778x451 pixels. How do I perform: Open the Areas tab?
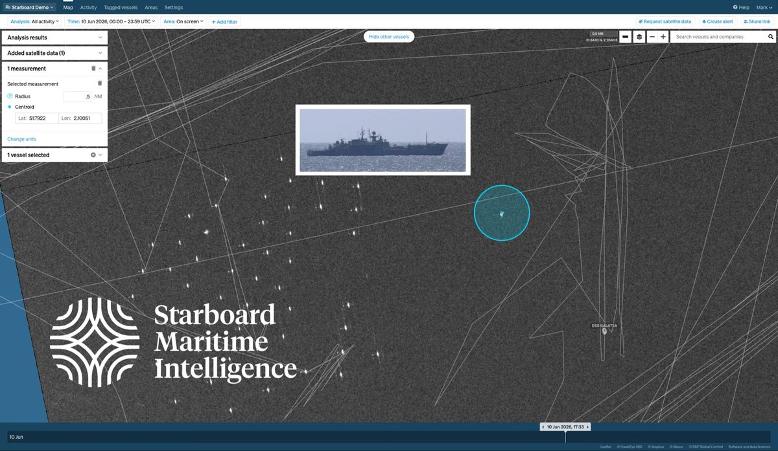151,7
